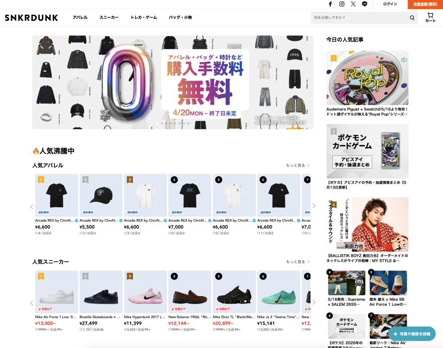The height and width of the screenshot is (348, 443).
Task: Click the 写真や雑談を投稿 floating button
Action: pyautogui.click(x=412, y=334)
